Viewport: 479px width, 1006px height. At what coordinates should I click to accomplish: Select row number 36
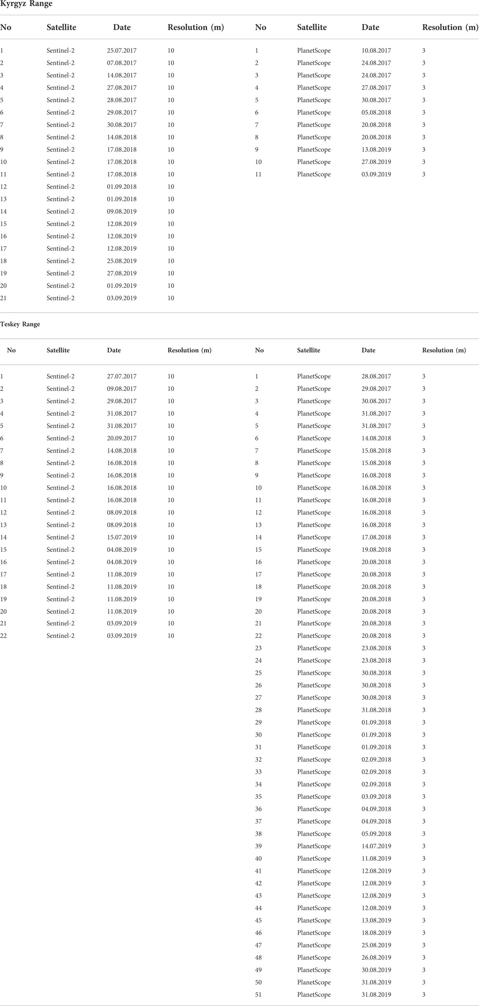click(x=259, y=809)
